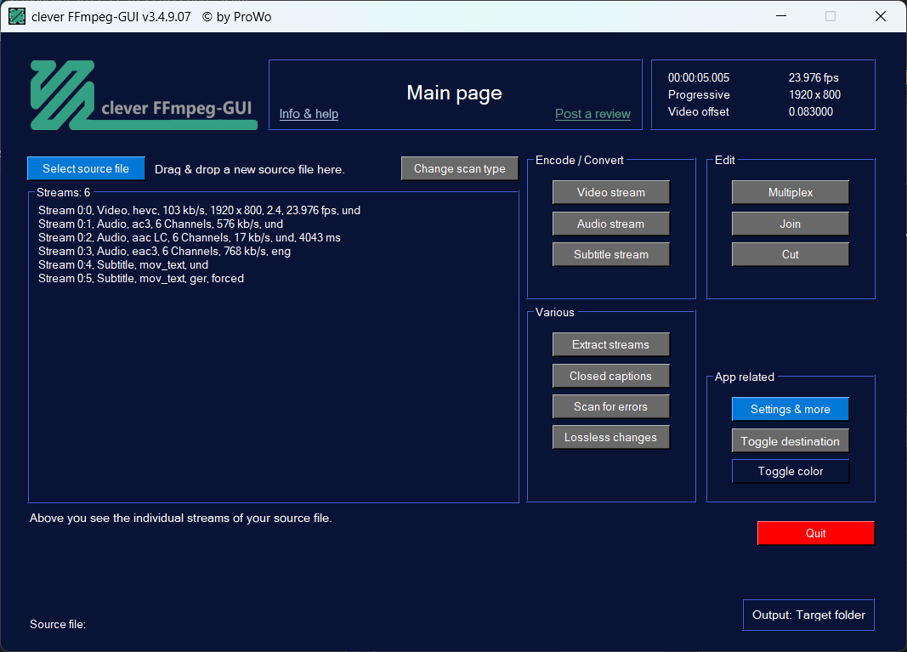Select Stream 0:2 aac LC audio row
The width and height of the screenshot is (907, 652).
point(190,237)
